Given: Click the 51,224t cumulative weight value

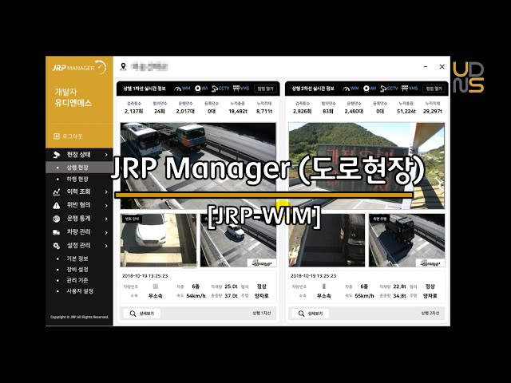Looking at the screenshot, I should pyautogui.click(x=406, y=112).
